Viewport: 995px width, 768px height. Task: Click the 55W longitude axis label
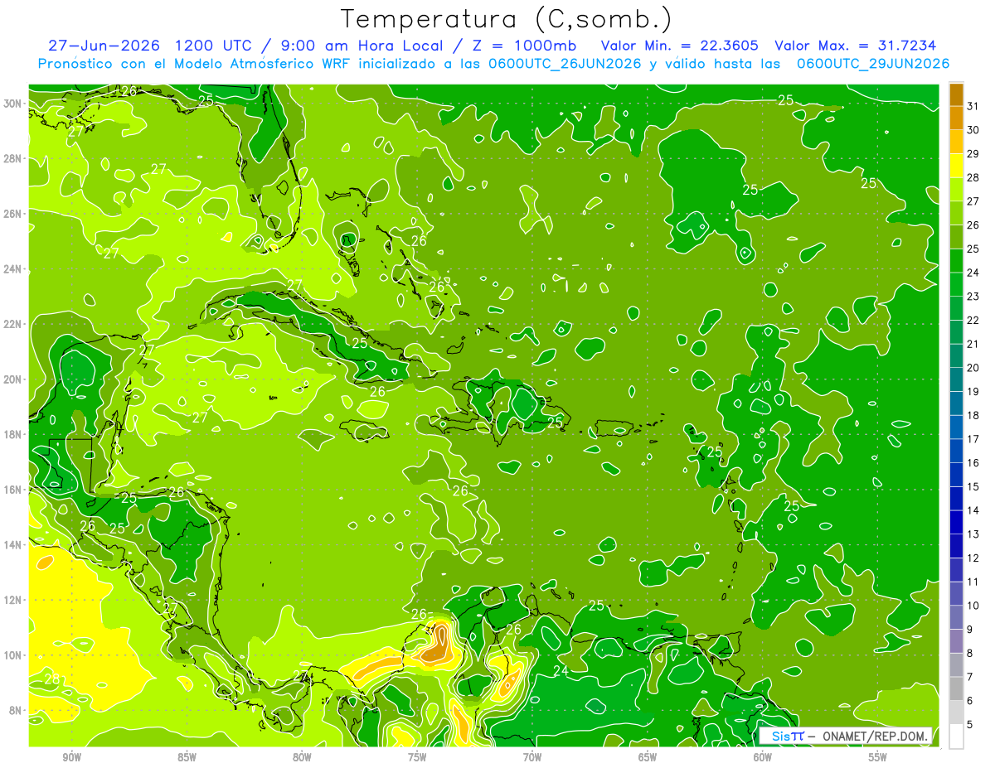877,758
